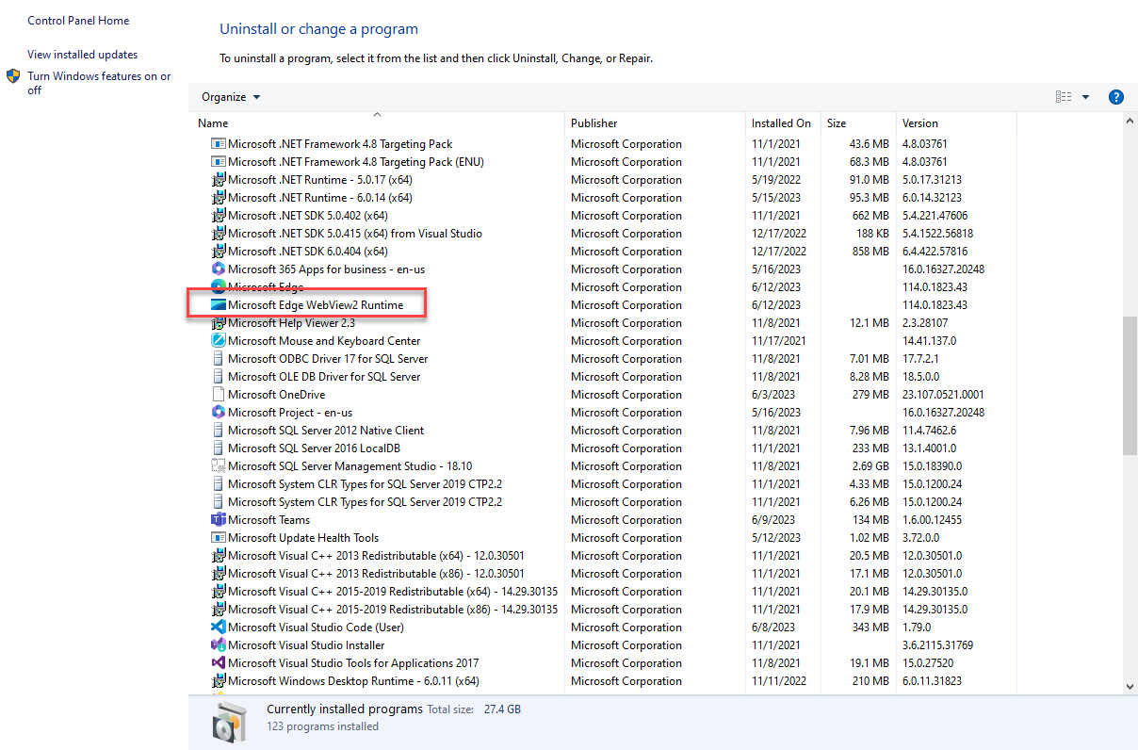Screen dimensions: 1138x750
Task: Select Visual C++ 2013 Redistributable (x86)
Action: pos(603,574)
